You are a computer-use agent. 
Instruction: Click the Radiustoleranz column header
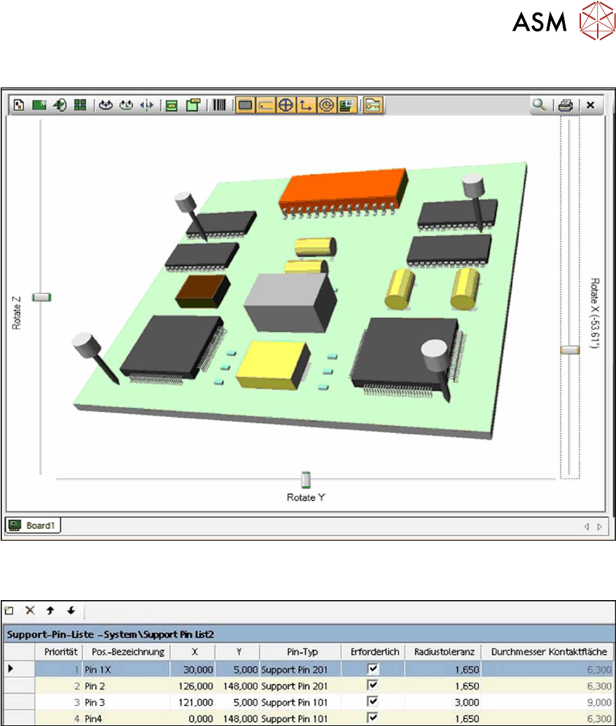pos(444,652)
